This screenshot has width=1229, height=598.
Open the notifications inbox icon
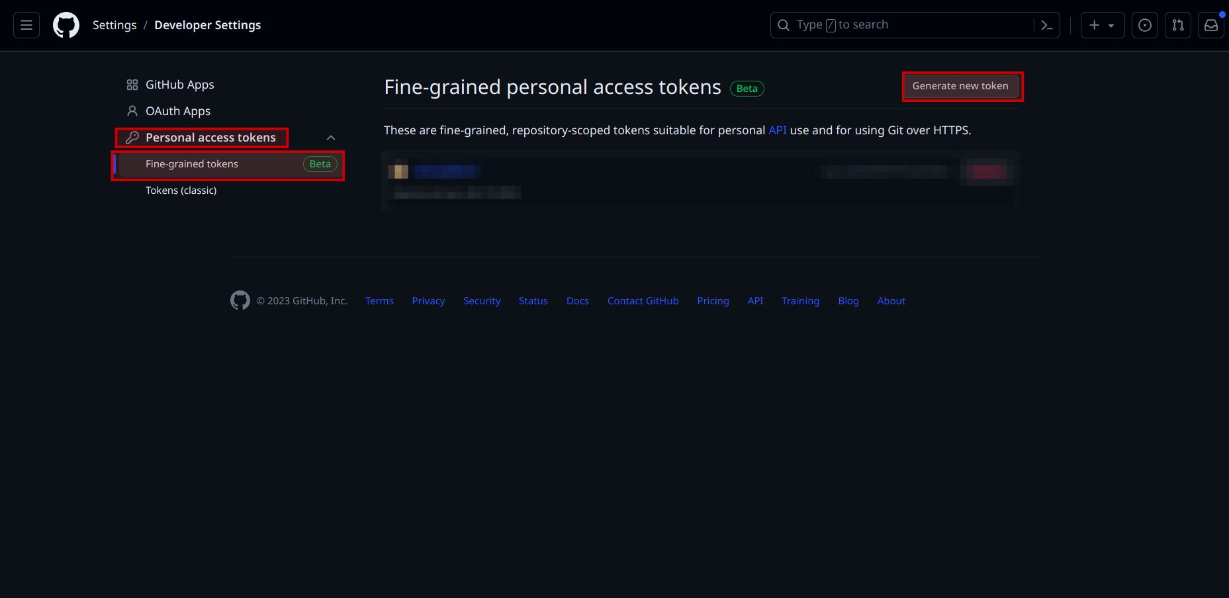tap(1210, 25)
